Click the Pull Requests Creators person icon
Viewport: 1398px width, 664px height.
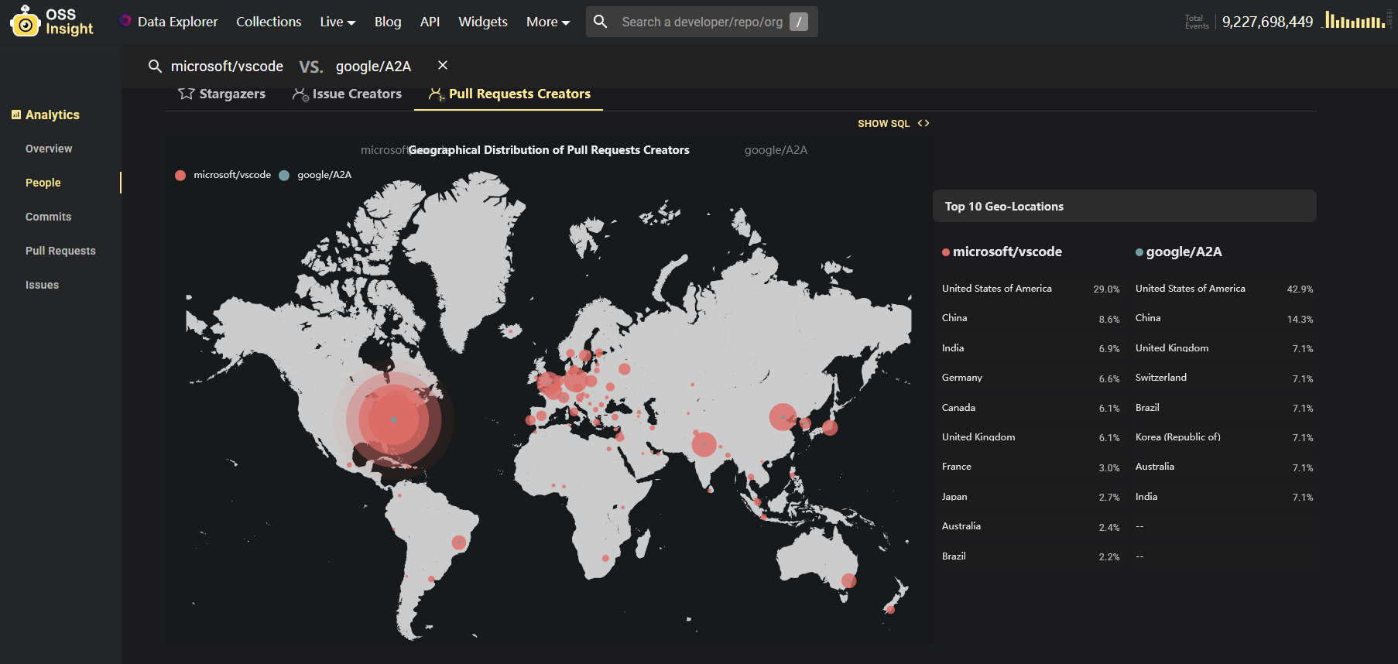(437, 94)
